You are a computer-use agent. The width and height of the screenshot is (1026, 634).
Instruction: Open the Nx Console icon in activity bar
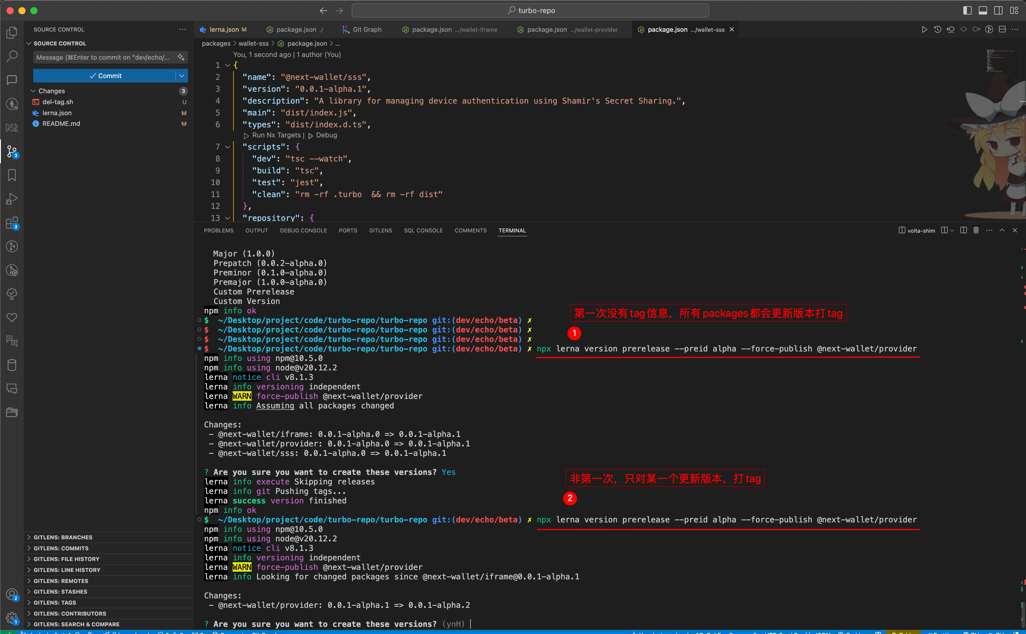(x=12, y=127)
